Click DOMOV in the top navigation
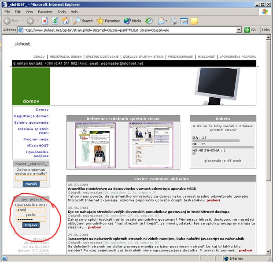 click(39, 57)
